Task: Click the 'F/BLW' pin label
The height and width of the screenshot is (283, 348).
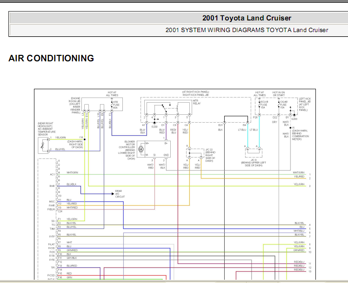Action: [x=51, y=210]
